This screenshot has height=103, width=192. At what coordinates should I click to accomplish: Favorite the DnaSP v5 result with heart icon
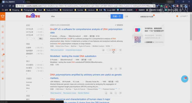pos(120,50)
